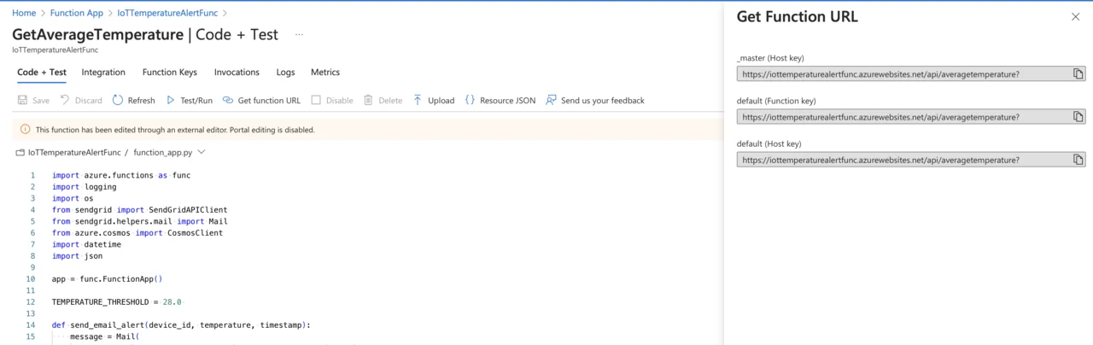The image size is (1093, 345).
Task: Open the Resource JSON view
Action: (500, 101)
